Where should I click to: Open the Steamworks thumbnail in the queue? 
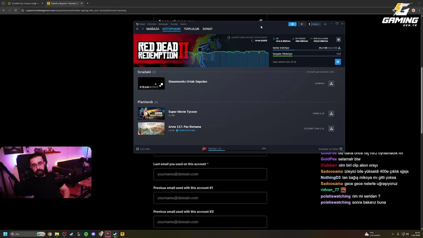coord(151,83)
